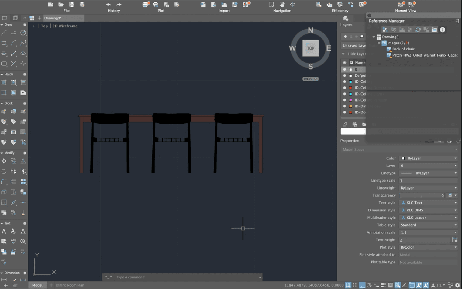Open the Dimension style KLC DIMS dropdown
The image size is (462, 289).
click(x=428, y=210)
